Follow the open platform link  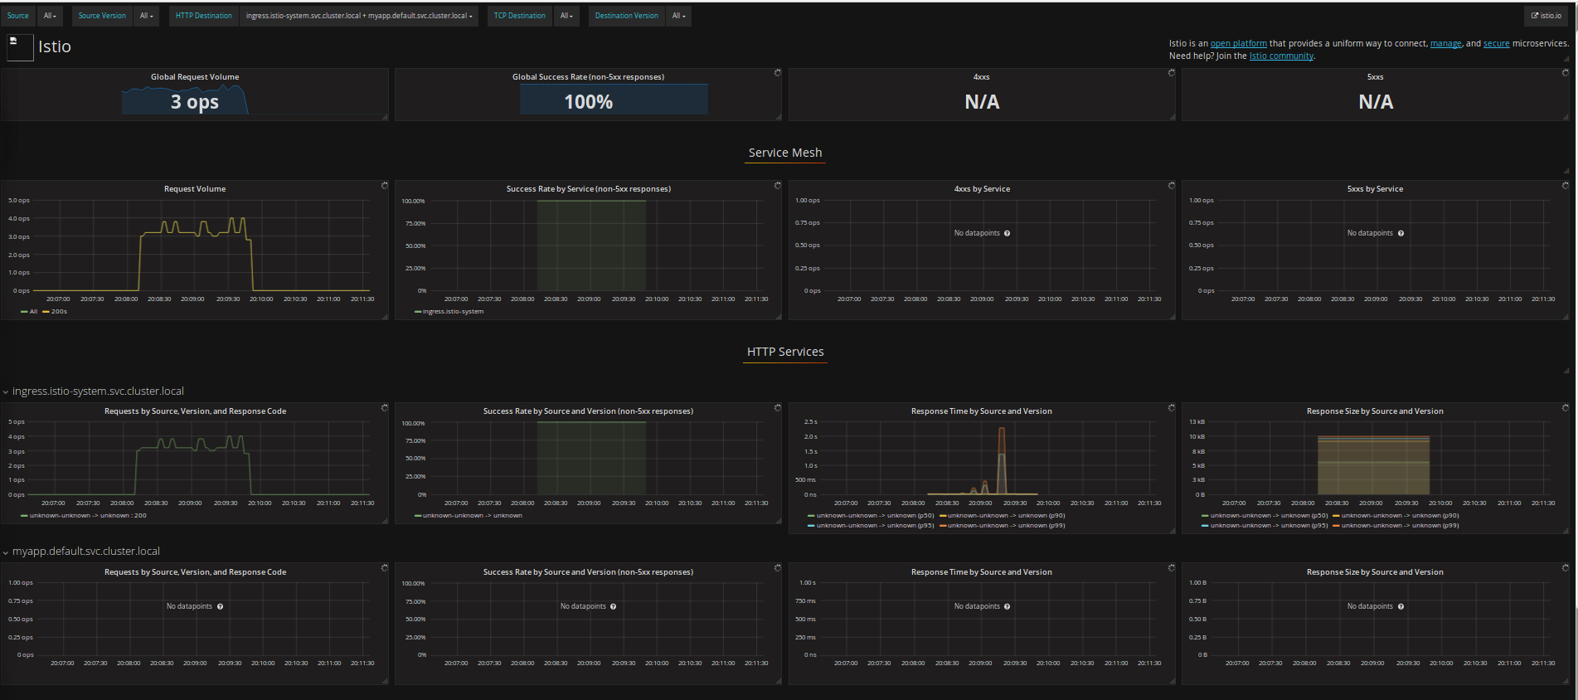pyautogui.click(x=1238, y=44)
